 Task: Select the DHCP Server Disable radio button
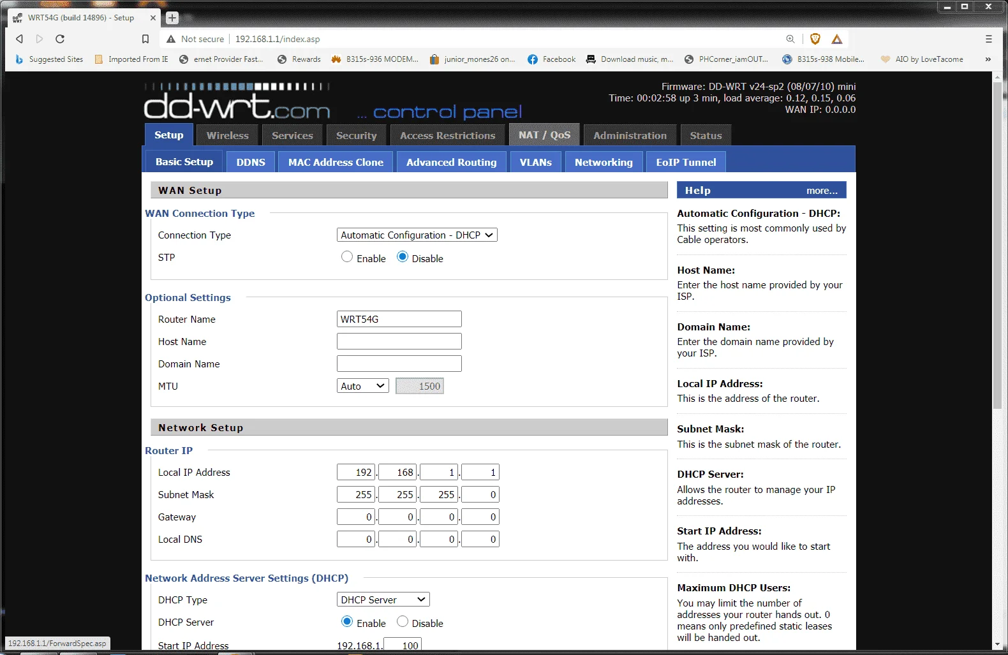pyautogui.click(x=403, y=621)
